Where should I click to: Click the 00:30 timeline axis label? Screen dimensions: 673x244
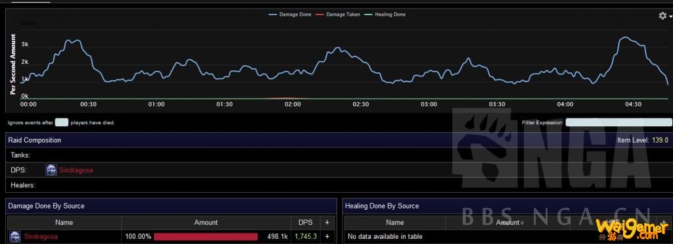88,105
